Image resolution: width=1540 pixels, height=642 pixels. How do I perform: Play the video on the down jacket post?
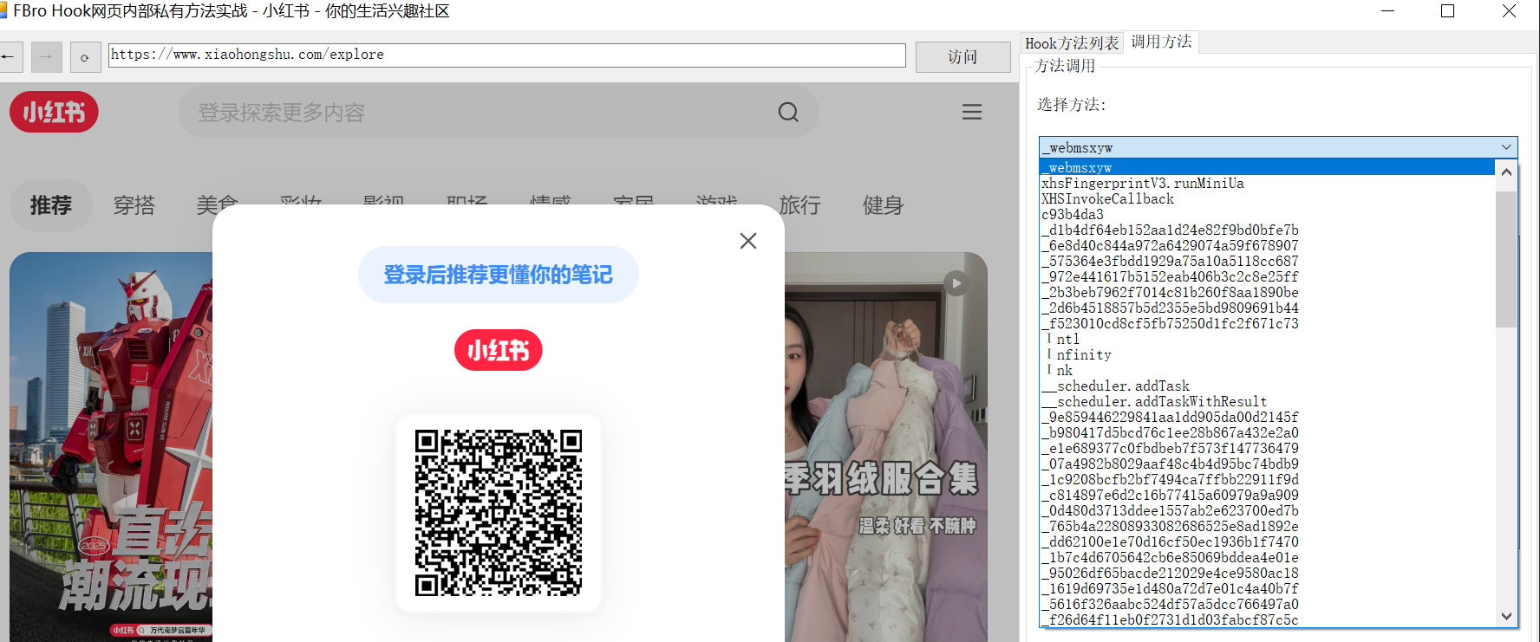(956, 283)
